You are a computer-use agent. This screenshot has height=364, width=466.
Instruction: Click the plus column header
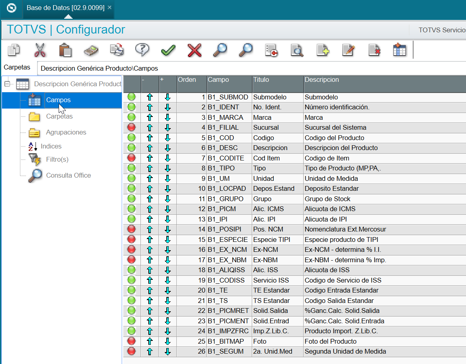click(x=168, y=84)
